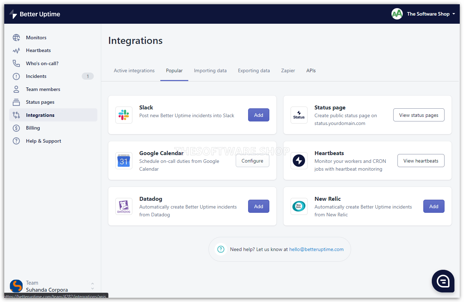Viewport: 464px width, 302px height.
Task: Add the Datadog integration
Action: click(x=259, y=206)
